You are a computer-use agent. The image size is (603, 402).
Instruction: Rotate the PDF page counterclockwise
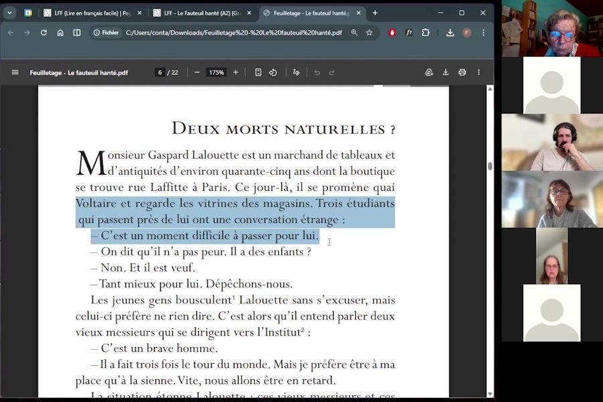(x=273, y=72)
